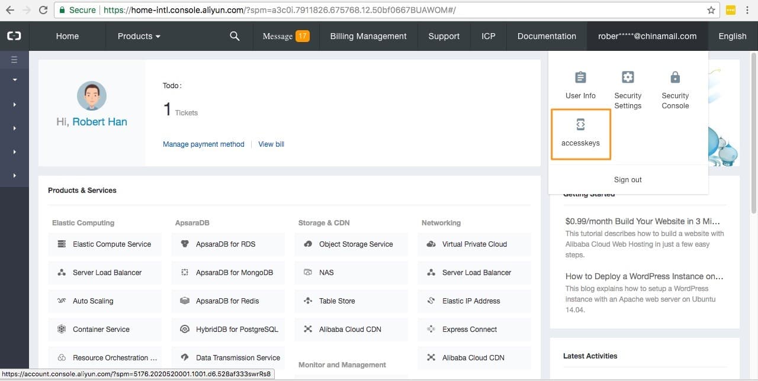Click the ApsaraDB for RDS icon
The height and width of the screenshot is (381, 758).
(x=185, y=244)
